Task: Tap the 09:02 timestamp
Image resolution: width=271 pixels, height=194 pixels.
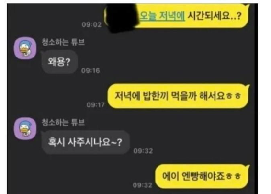Action: [91, 25]
